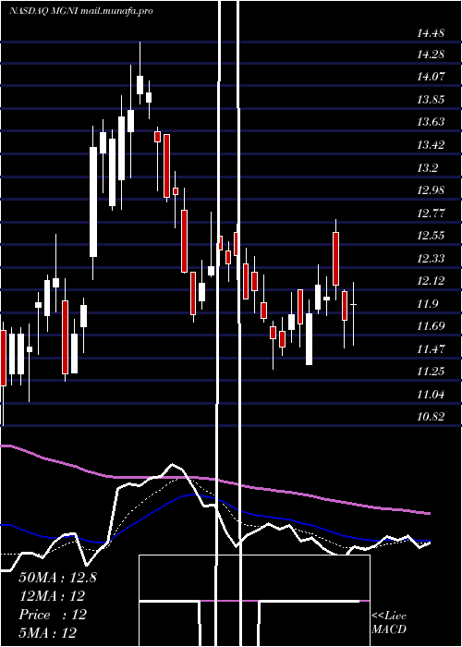Select the 12.33 price axis label
This screenshot has height=647, width=462.
pyautogui.click(x=431, y=259)
